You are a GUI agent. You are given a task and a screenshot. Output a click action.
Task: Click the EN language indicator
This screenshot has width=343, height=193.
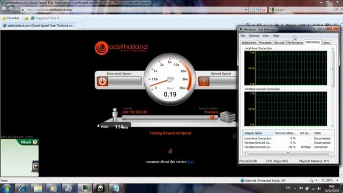(x=288, y=188)
